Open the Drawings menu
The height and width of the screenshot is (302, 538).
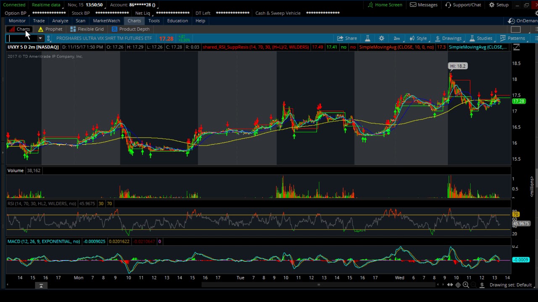tap(448, 38)
